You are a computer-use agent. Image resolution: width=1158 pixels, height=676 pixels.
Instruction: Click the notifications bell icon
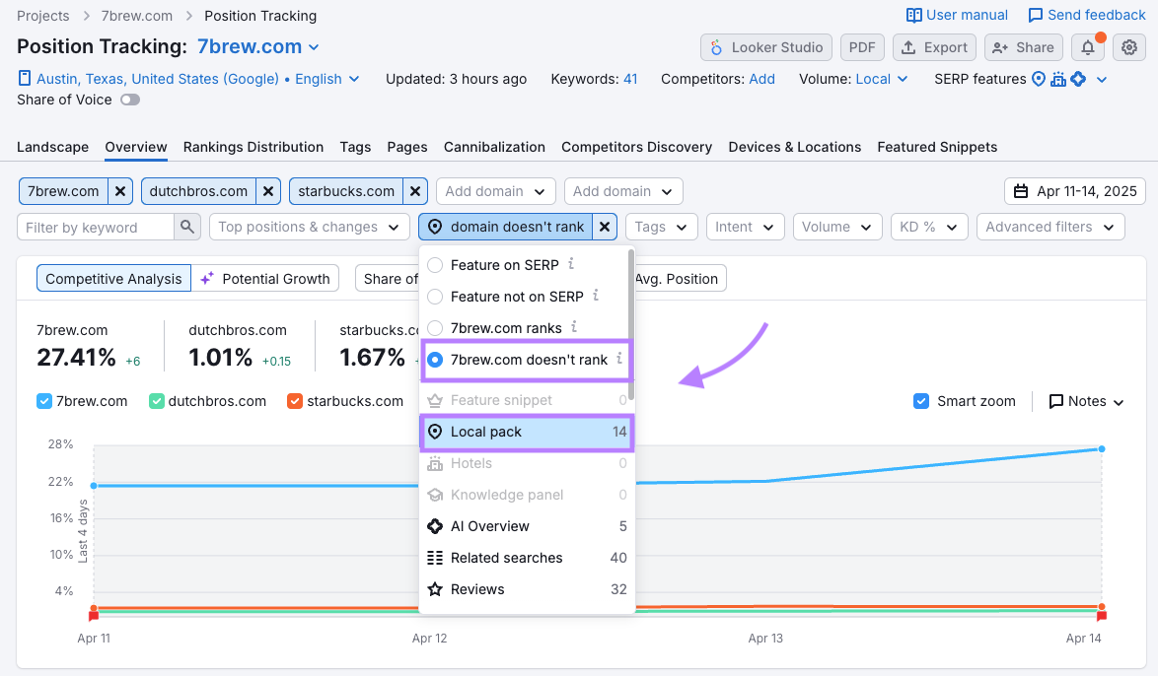(1087, 47)
